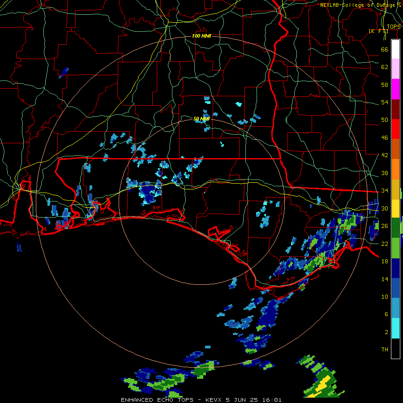
Task: Click the 10 value on the scale
Action: click(x=385, y=296)
